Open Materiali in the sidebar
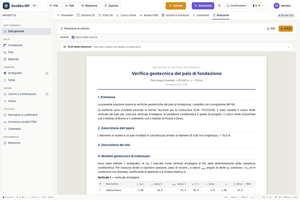The height and width of the screenshot is (200, 300). tap(26, 59)
